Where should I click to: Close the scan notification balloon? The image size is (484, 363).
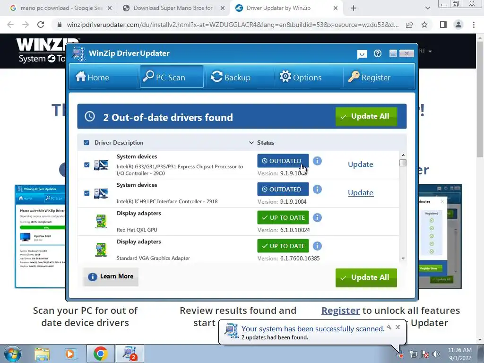(x=398, y=327)
